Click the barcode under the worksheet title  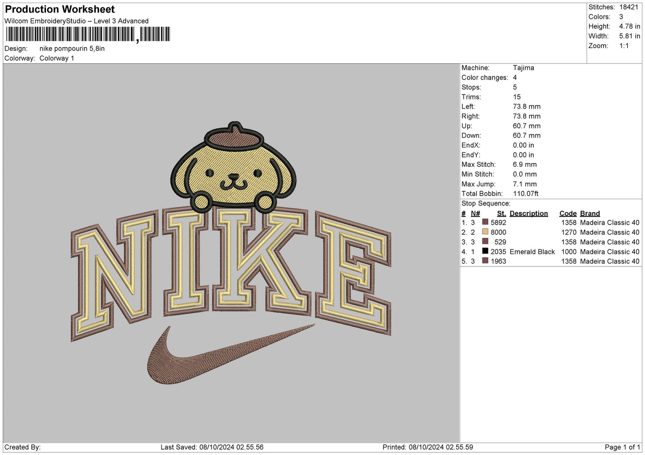(88, 34)
